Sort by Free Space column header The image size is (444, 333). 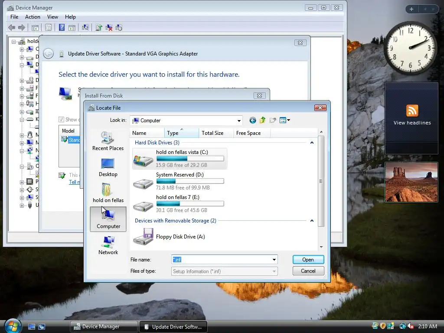[252, 133]
